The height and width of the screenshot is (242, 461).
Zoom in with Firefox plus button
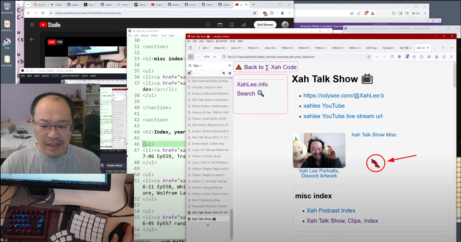[214, 57]
